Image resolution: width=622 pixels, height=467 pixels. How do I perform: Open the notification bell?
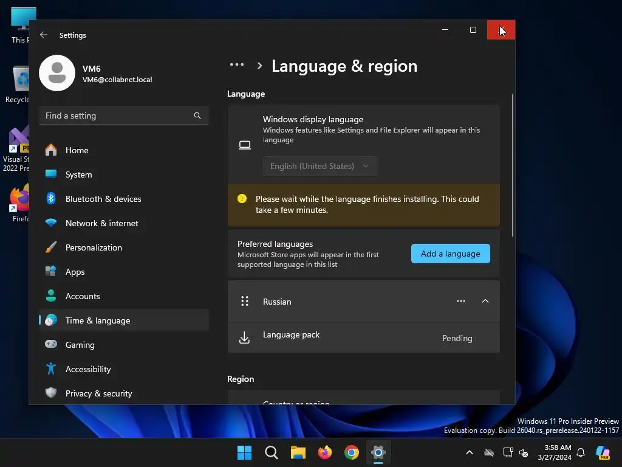(x=581, y=452)
